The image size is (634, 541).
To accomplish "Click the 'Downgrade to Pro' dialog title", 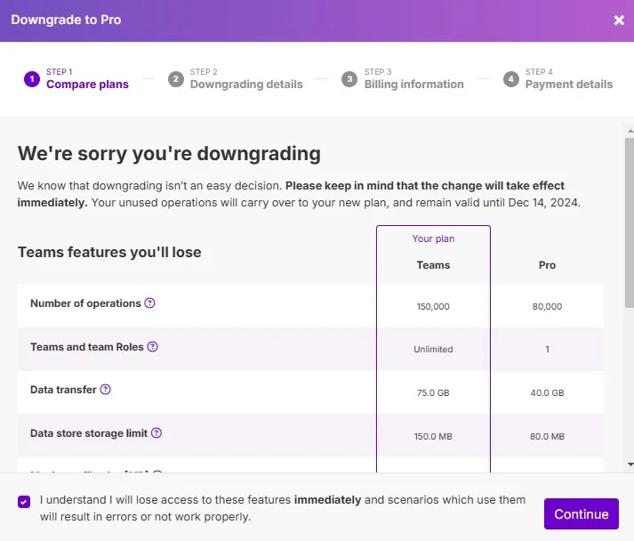I will 66,20.
